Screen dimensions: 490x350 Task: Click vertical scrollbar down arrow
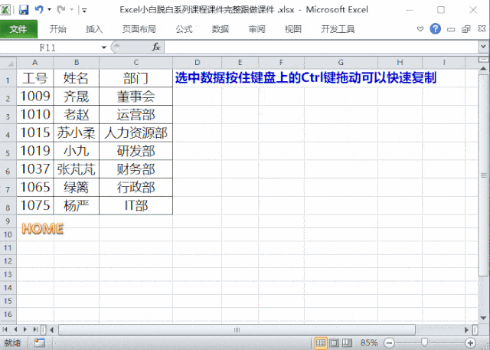[x=483, y=318]
